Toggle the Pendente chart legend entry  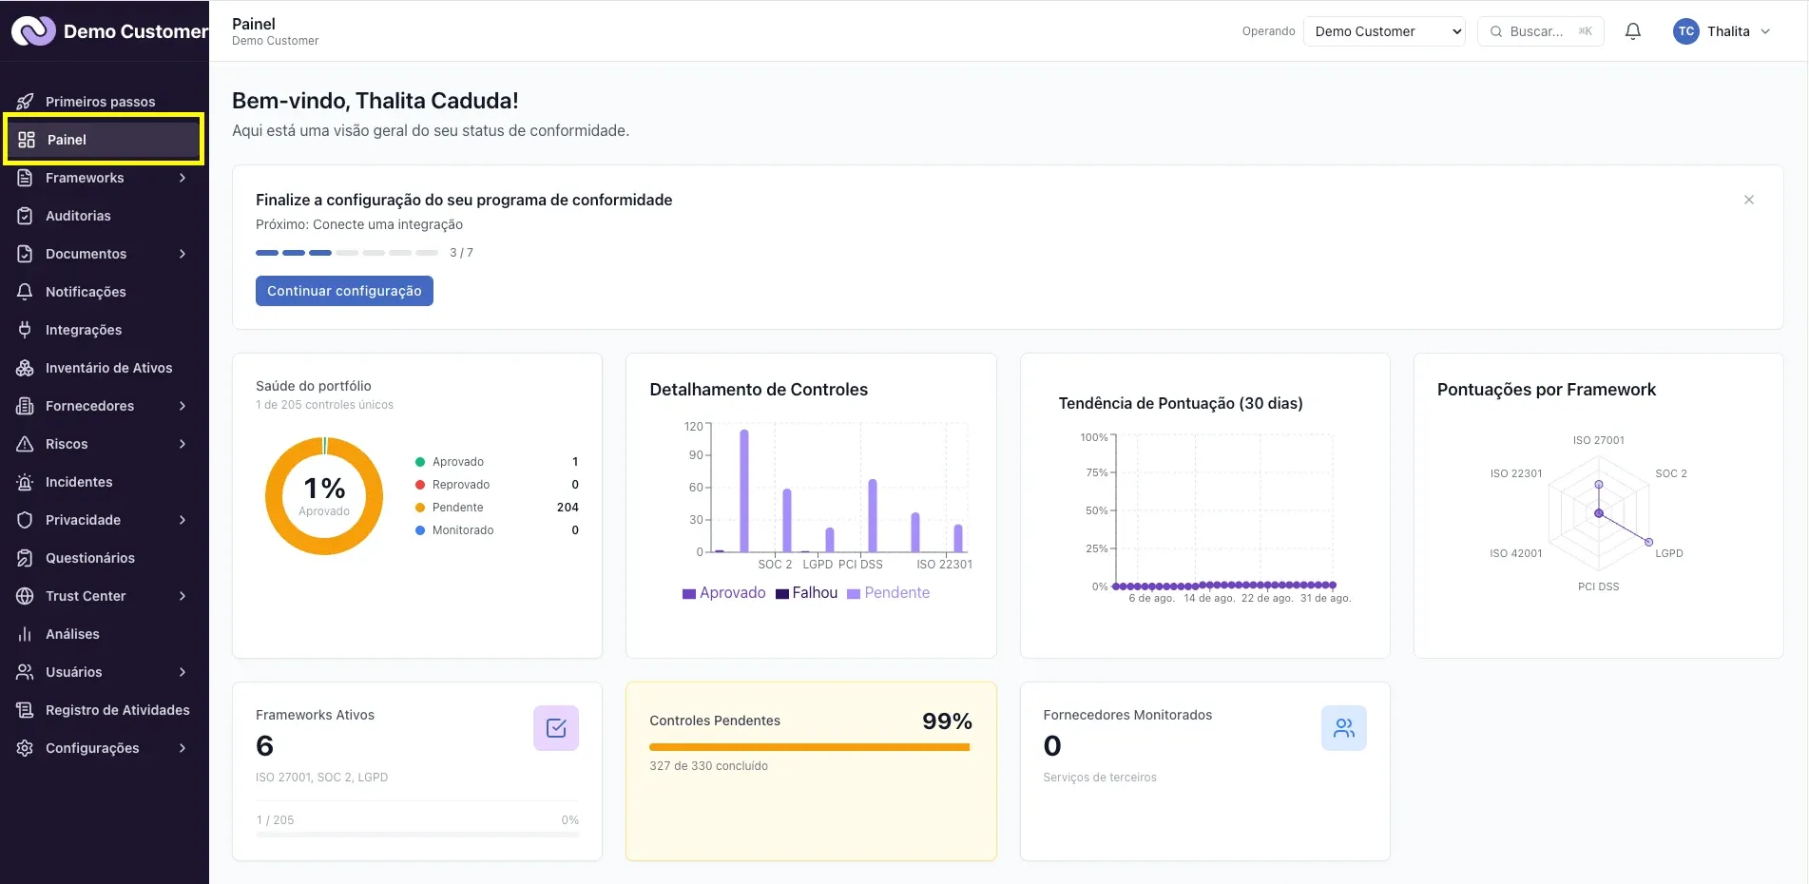coord(888,593)
